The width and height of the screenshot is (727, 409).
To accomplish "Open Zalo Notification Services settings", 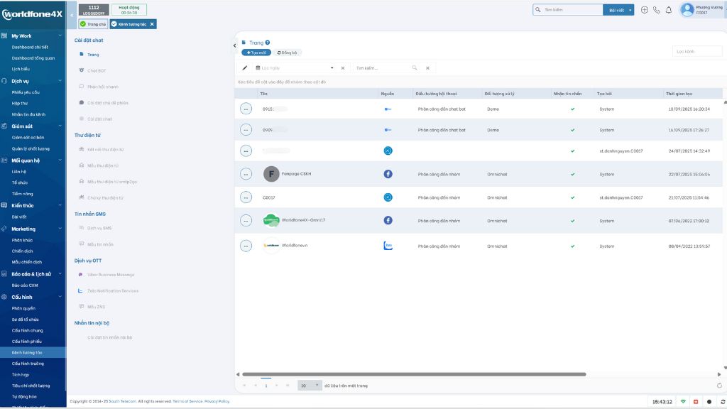I will tap(113, 290).
